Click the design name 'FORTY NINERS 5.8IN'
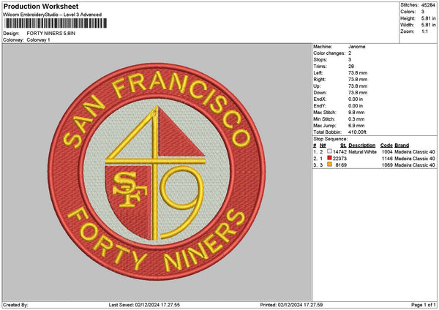This screenshot has height=310, width=439. [51, 34]
